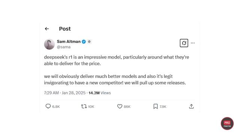Bookmark the post with the bookmark icon
The height and width of the screenshot is (135, 240).
click(x=156, y=106)
